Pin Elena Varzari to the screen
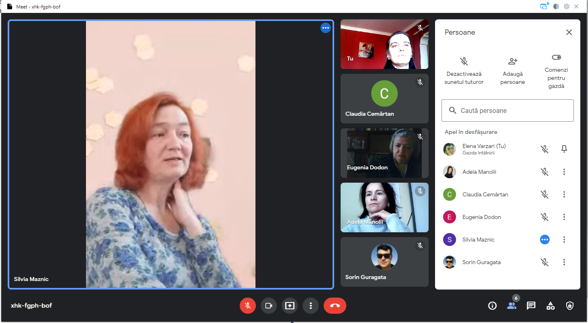This screenshot has height=323, width=588. tap(564, 149)
